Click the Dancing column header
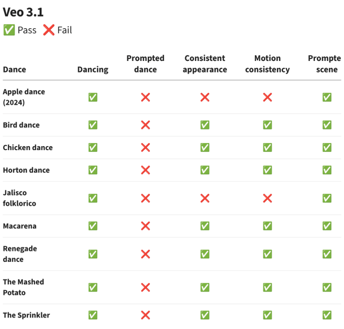 [93, 69]
